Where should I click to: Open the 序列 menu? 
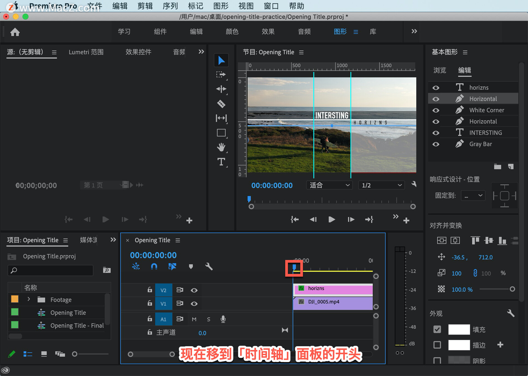click(x=170, y=6)
